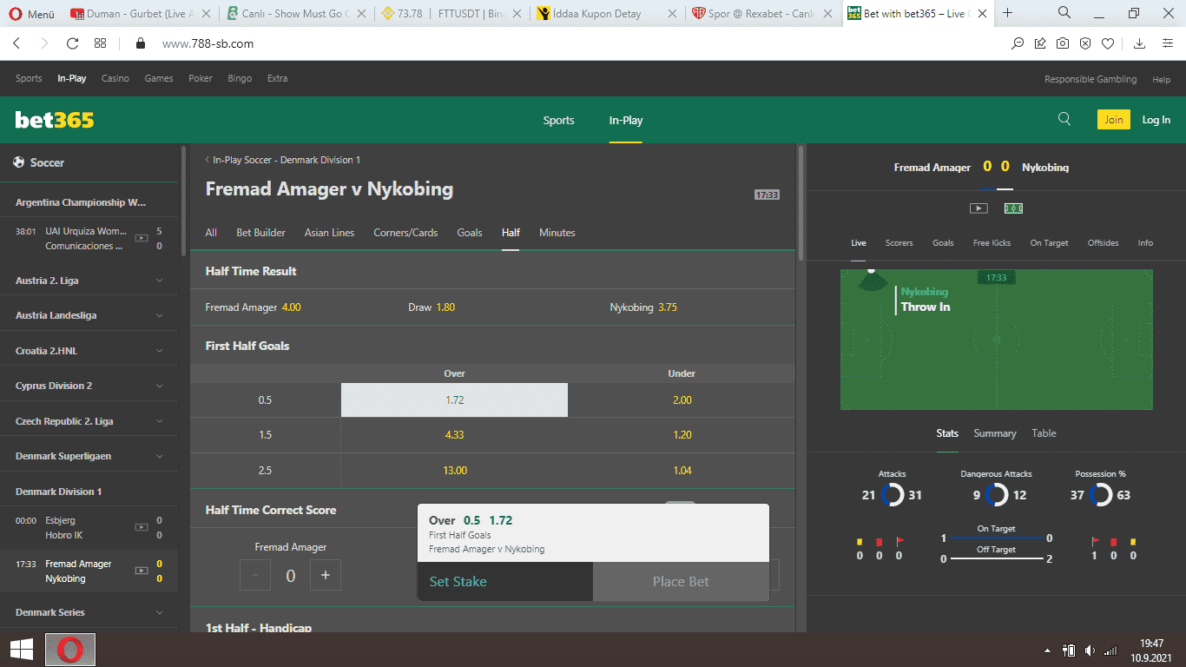Select the match pitch view icon

(x=1013, y=208)
